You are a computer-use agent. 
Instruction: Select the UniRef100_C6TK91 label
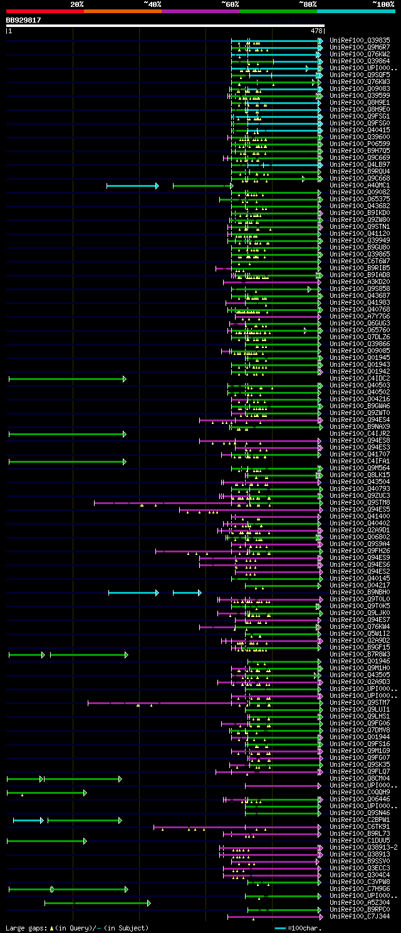click(x=360, y=826)
